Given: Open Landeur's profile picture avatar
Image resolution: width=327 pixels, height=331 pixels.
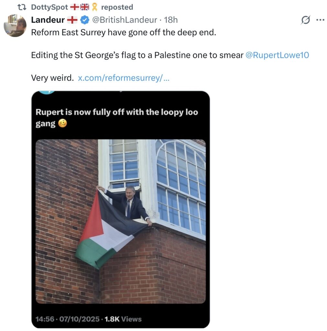Looking at the screenshot, I should (15, 26).
